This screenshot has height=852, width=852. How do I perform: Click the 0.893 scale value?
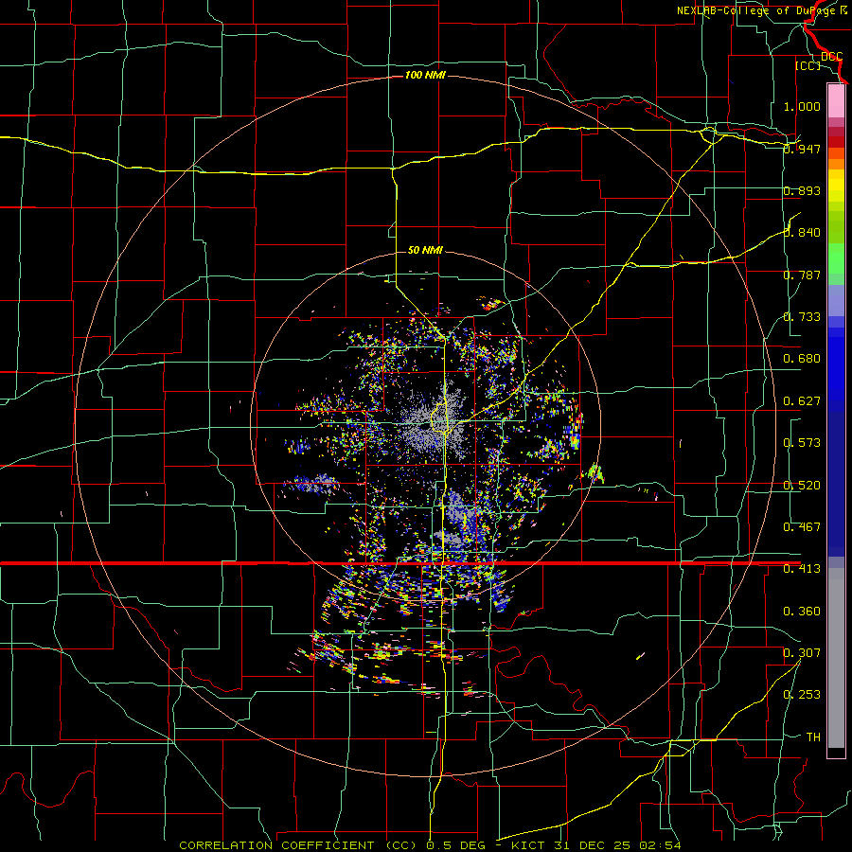pyautogui.click(x=802, y=190)
